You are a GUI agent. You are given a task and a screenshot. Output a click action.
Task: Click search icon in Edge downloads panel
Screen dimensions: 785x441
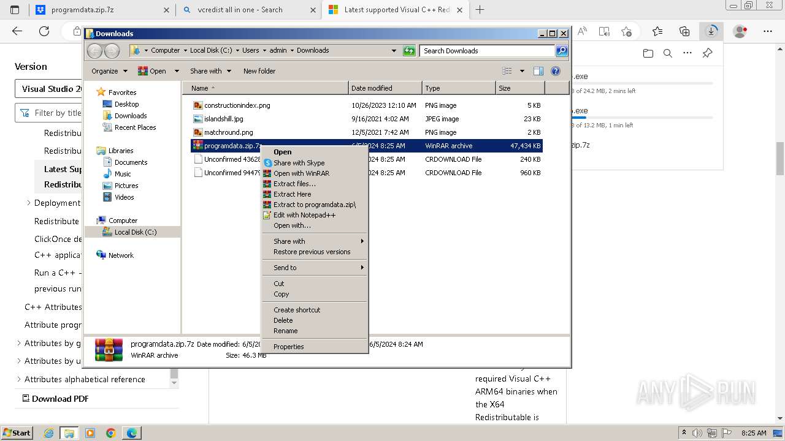click(668, 53)
